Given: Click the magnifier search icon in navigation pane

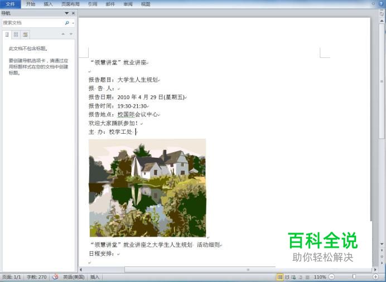Looking at the screenshot, I should (67, 23).
